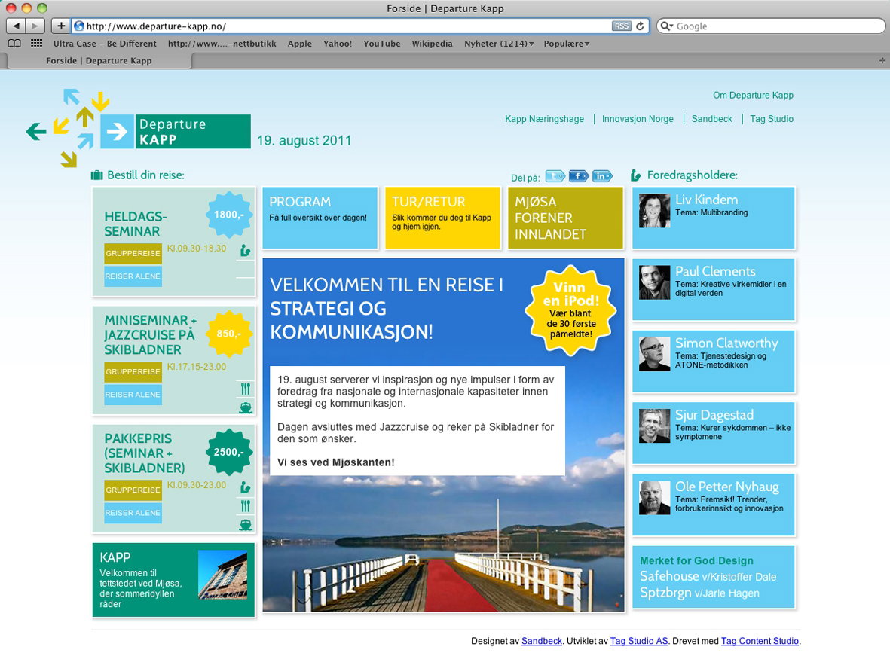The width and height of the screenshot is (890, 656).
Task: Click the speaker icon beside Foredragsholdere
Action: pos(636,175)
